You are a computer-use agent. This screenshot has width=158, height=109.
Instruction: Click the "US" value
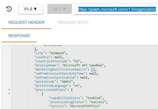(76, 61)
